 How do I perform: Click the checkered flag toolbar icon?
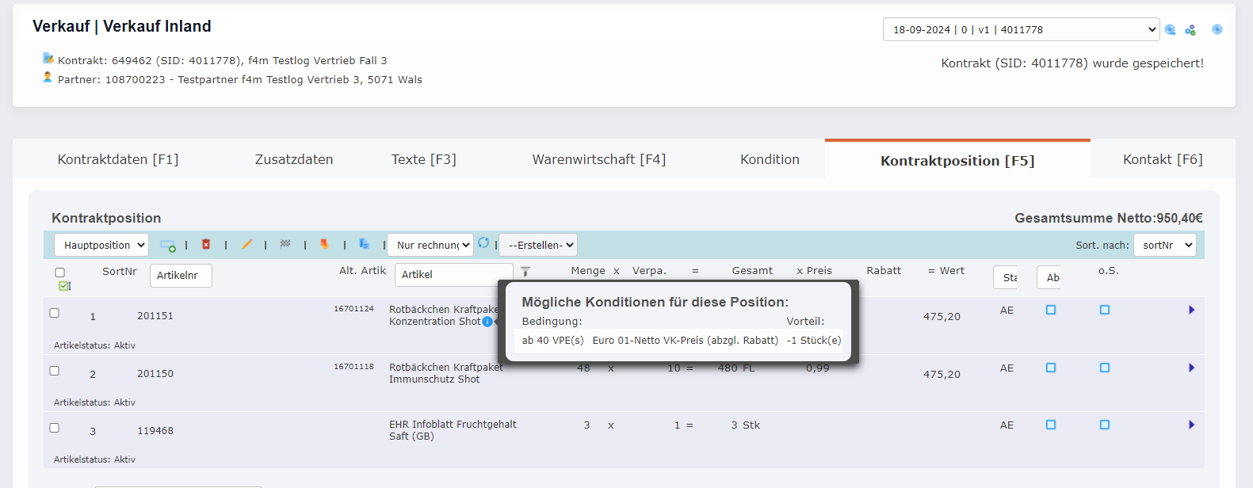tap(285, 244)
